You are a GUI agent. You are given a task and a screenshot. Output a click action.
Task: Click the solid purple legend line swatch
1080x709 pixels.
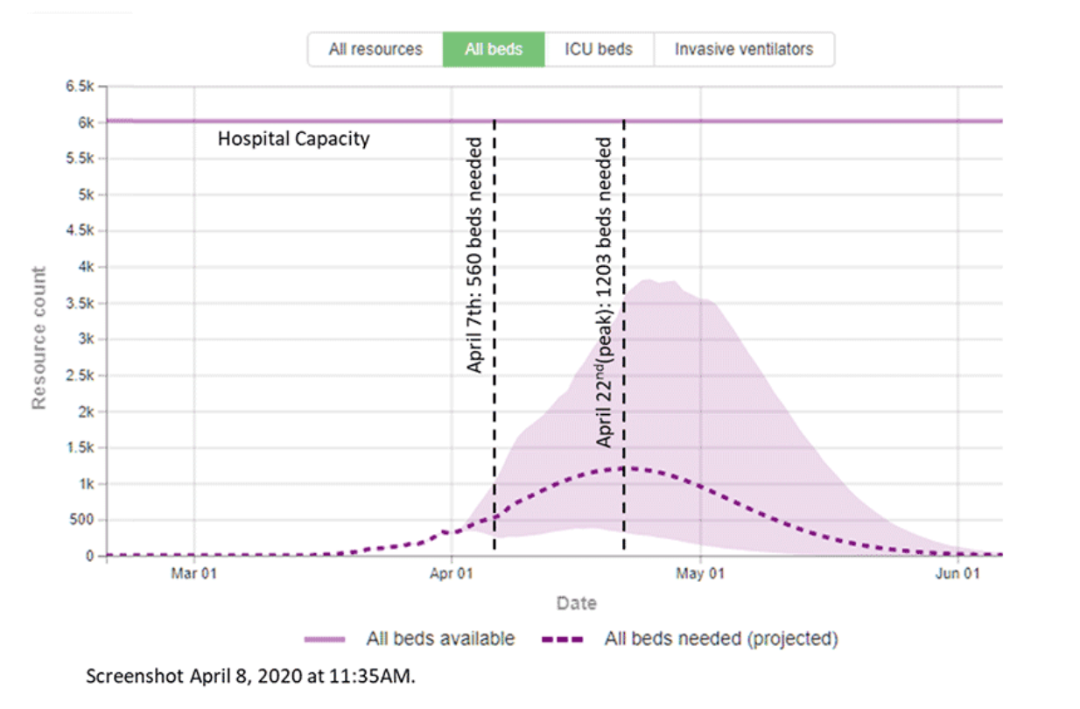pos(325,640)
